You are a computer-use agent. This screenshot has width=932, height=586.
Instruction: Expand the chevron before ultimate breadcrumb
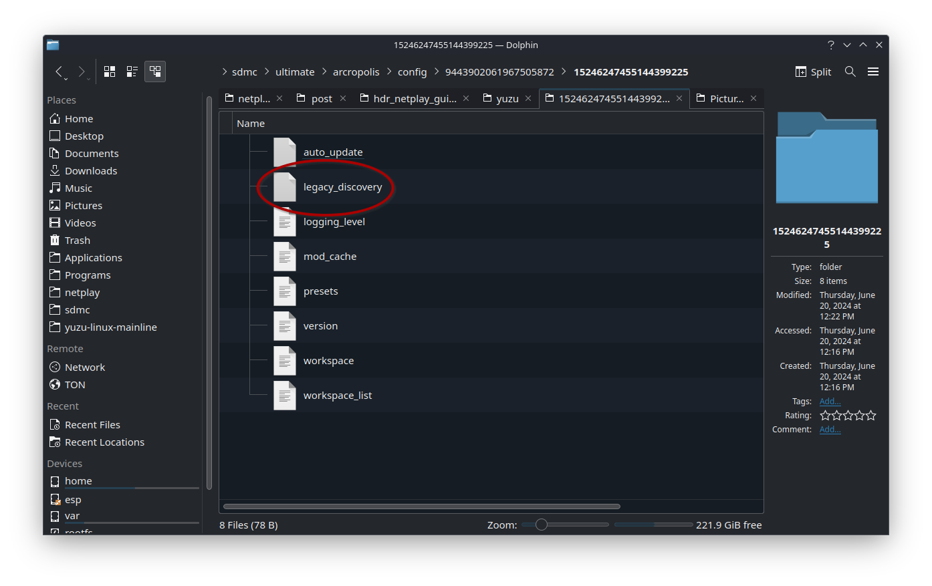click(x=267, y=71)
